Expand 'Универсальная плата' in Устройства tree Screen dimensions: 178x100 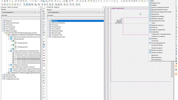point(48,37)
